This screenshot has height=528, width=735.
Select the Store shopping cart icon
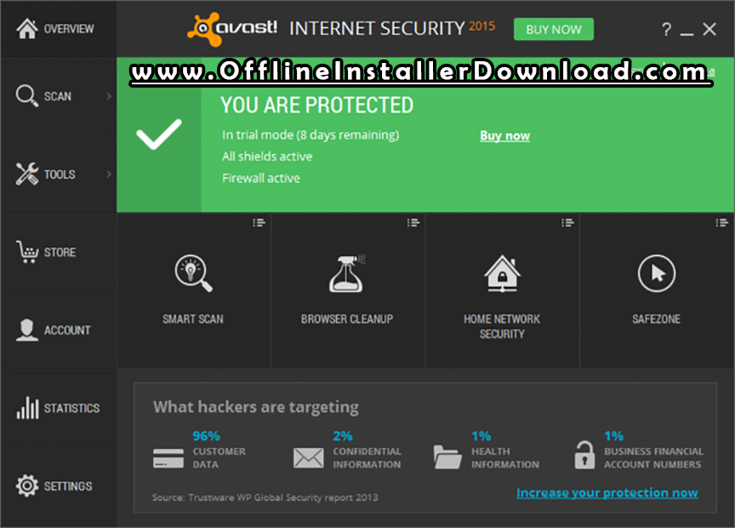27,252
